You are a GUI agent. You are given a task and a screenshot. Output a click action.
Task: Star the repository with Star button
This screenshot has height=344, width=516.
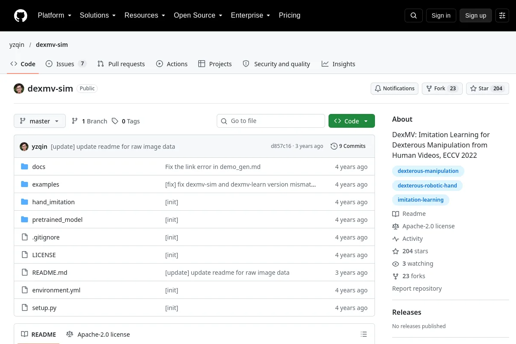point(488,89)
